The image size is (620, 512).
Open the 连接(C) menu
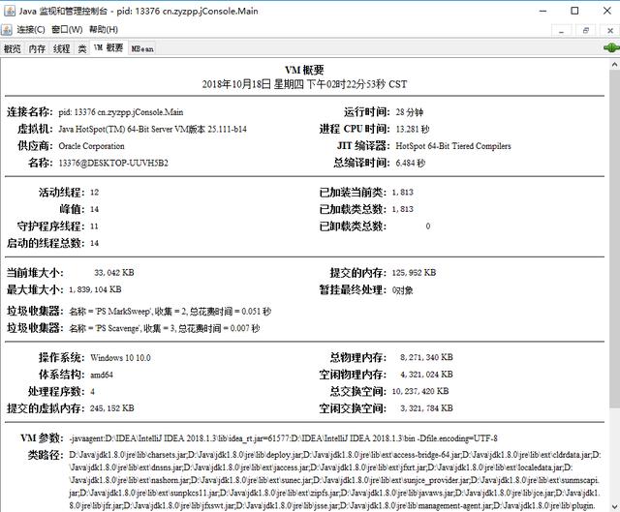[31, 30]
